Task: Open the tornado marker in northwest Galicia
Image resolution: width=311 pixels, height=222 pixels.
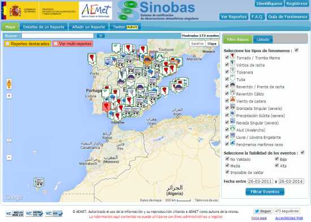Action: click(92, 59)
